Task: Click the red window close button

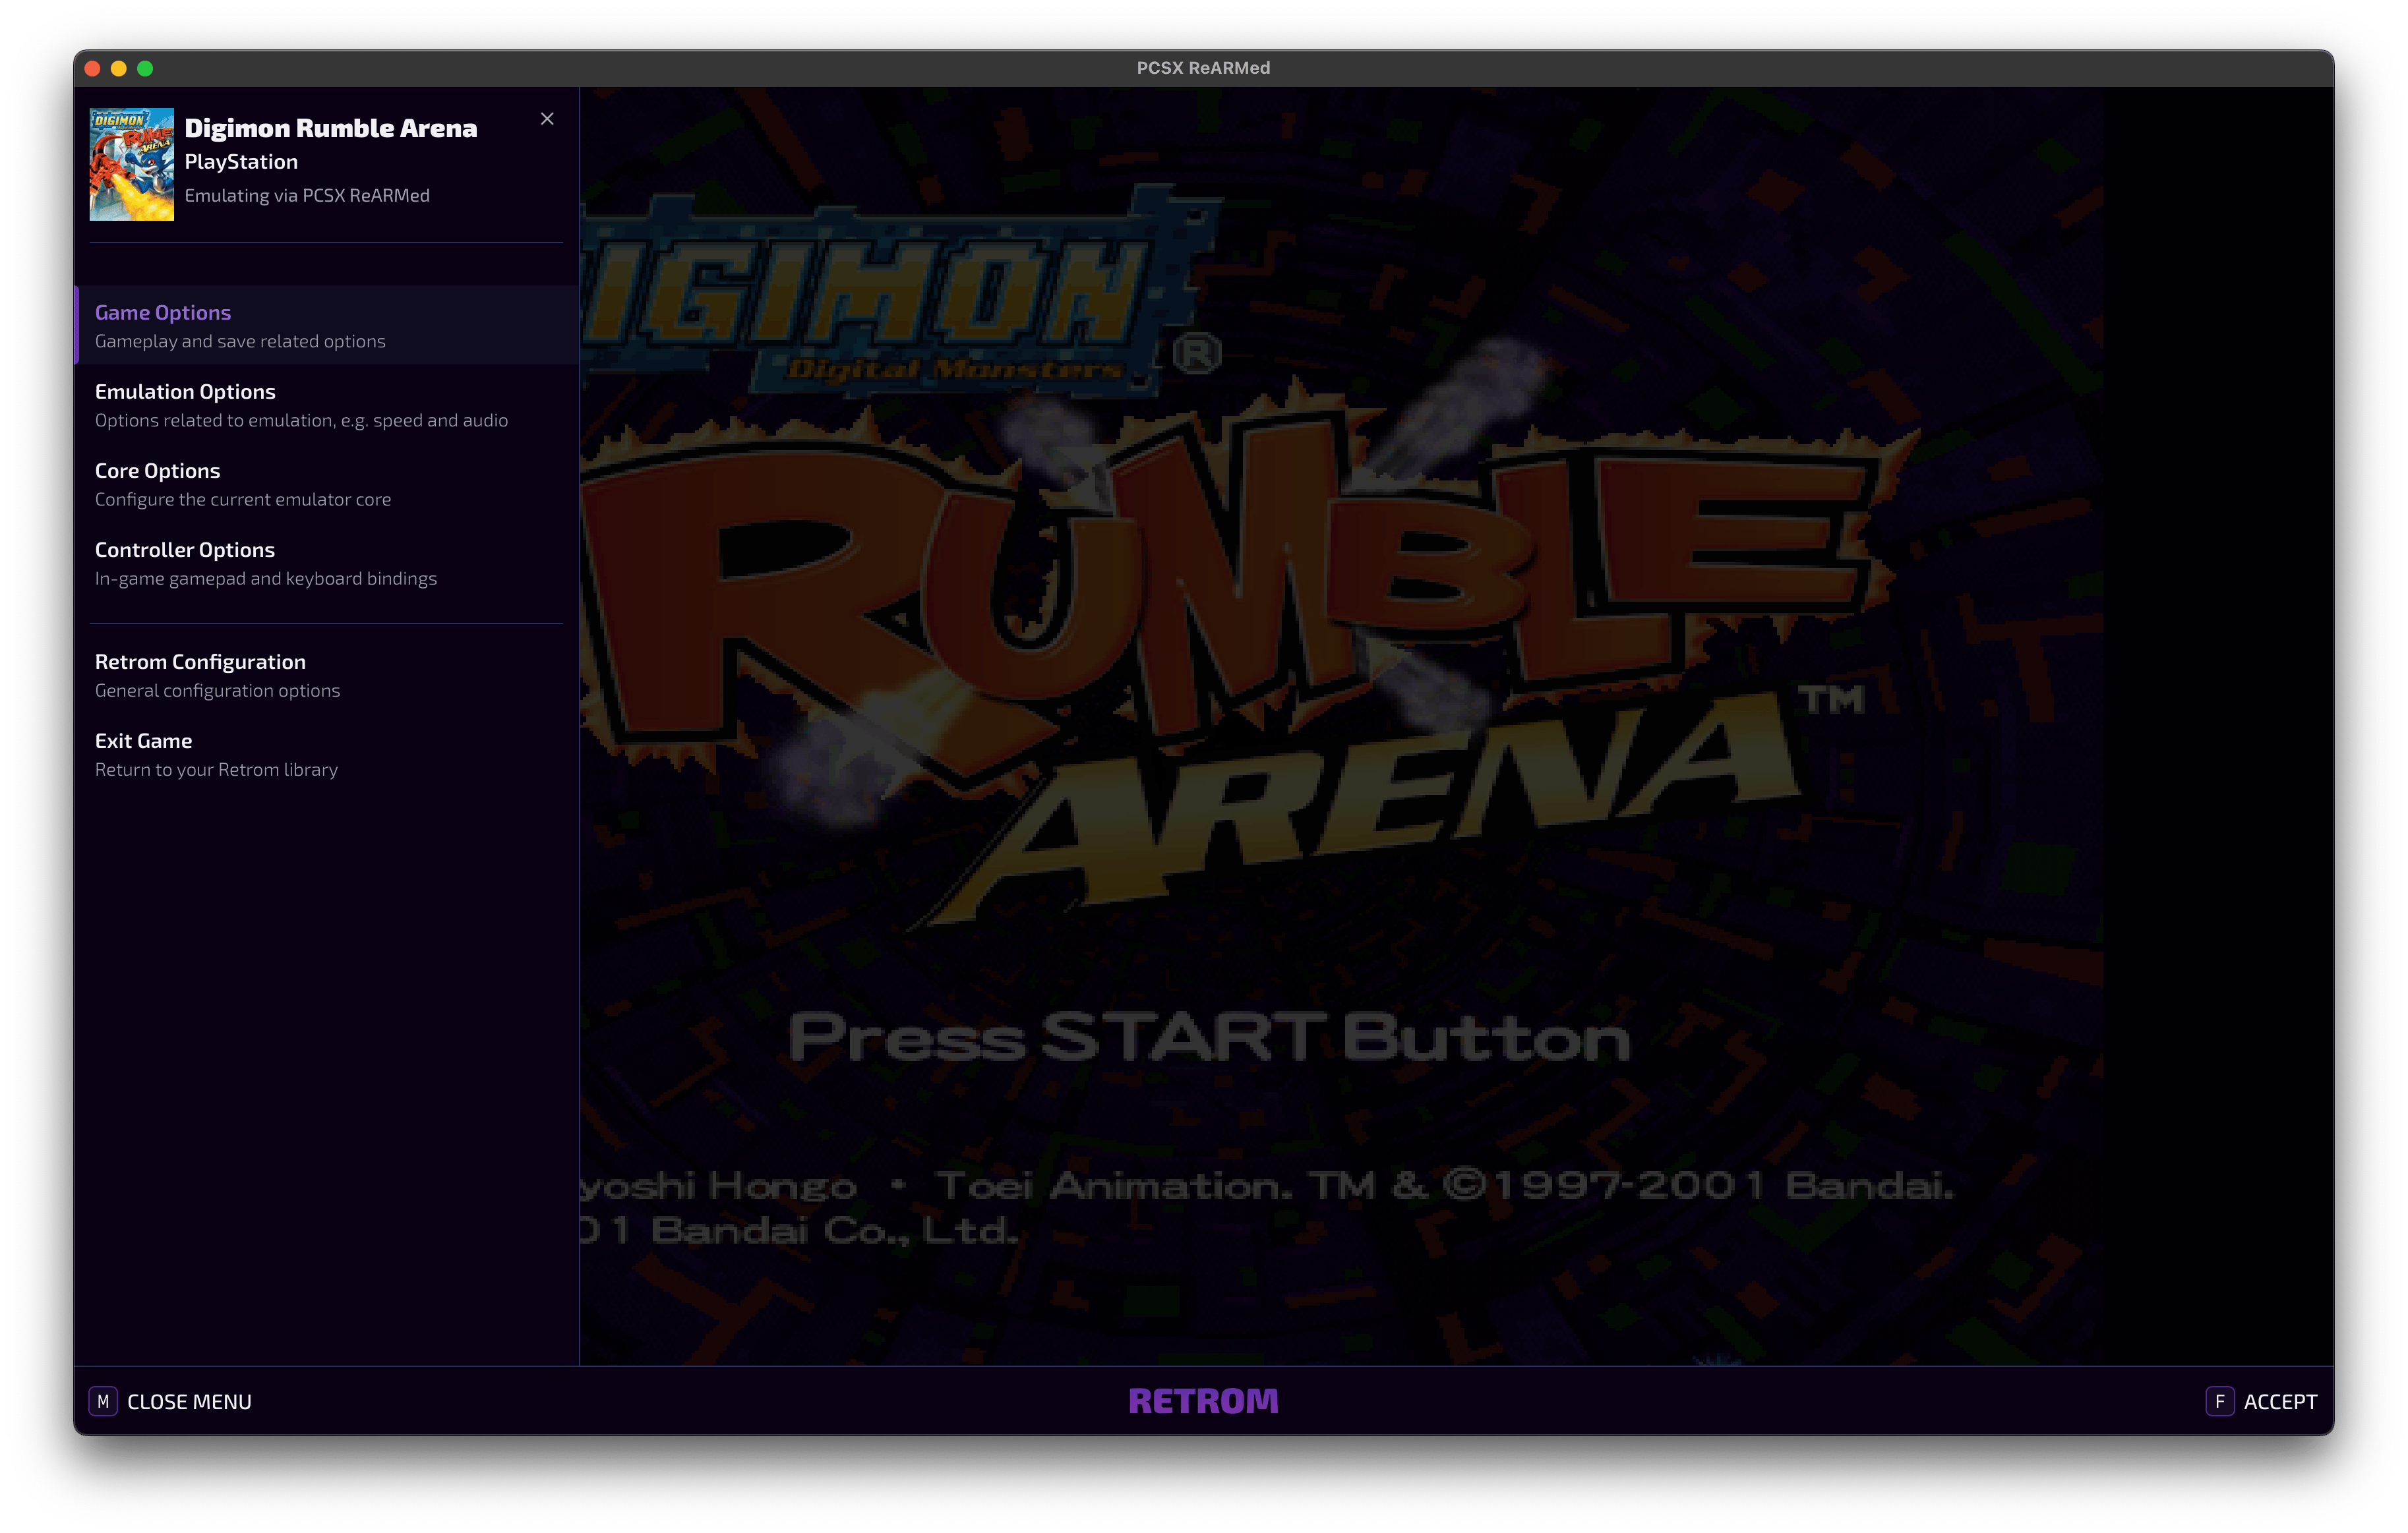Action: [x=93, y=68]
